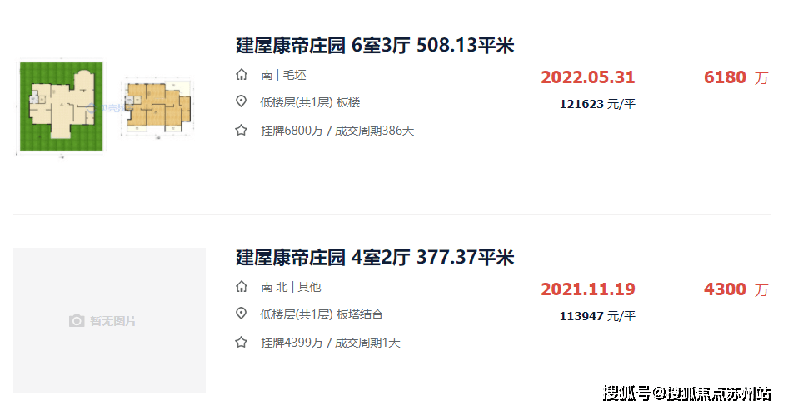Click the star icon beside 挂牌6800万

pyautogui.click(x=242, y=131)
